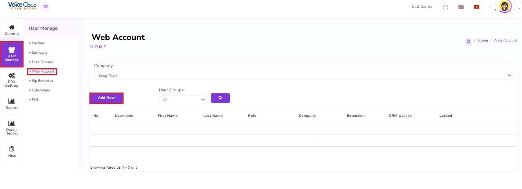Click the purple search button
This screenshot has width=522, height=189.
220,98
